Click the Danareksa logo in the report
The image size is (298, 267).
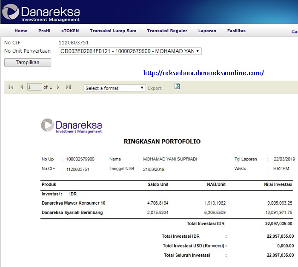(x=72, y=126)
